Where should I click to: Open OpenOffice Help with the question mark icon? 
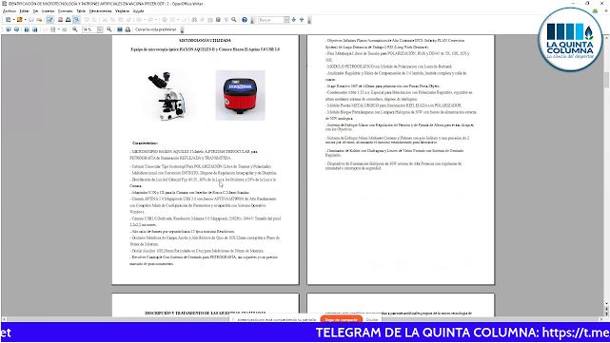(245, 19)
